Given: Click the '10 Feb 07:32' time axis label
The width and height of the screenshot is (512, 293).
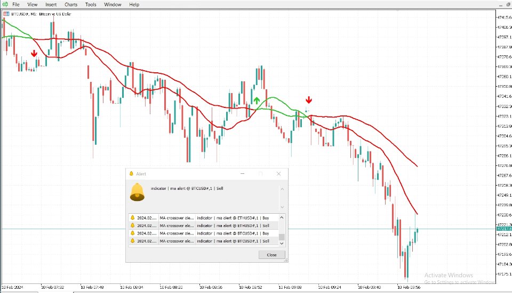Looking at the screenshot, I should (53, 287).
